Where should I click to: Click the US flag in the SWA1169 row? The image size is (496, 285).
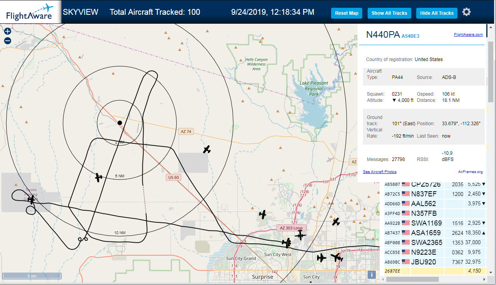pyautogui.click(x=406, y=223)
